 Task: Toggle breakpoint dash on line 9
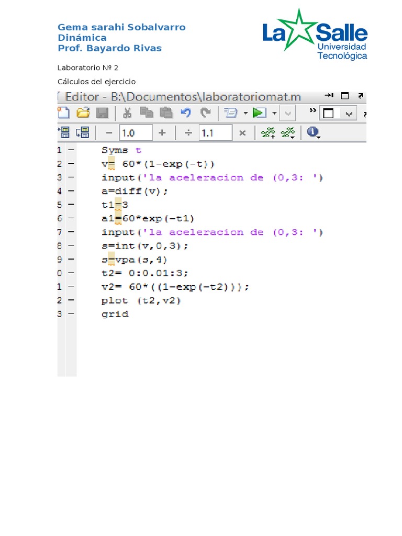[71, 259]
